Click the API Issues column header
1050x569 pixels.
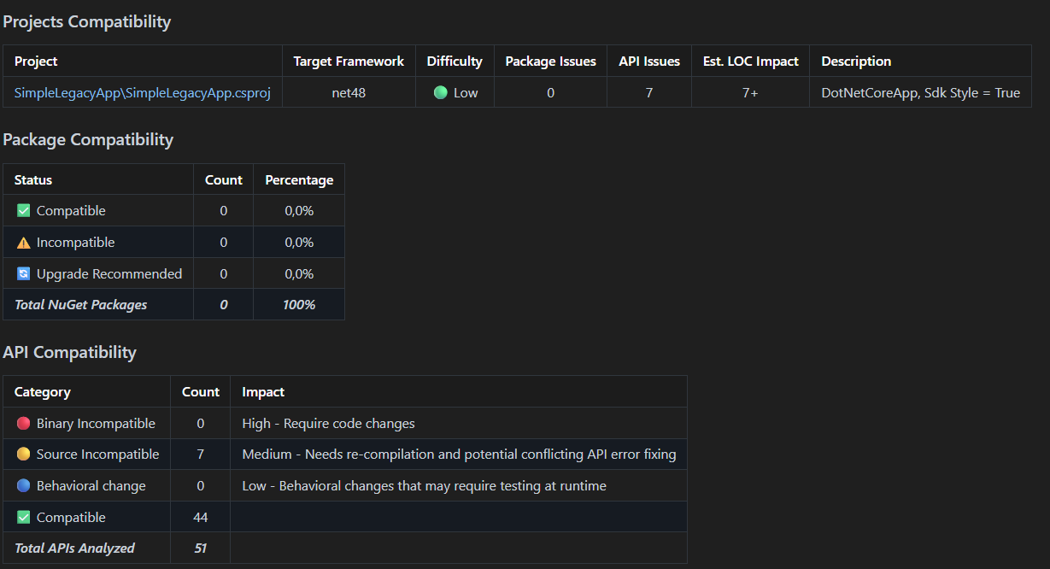point(649,62)
